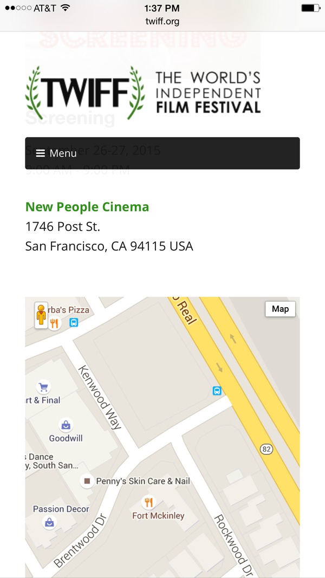Open the Map type selector button
Viewport: 325px width, 578px height.
point(280,309)
